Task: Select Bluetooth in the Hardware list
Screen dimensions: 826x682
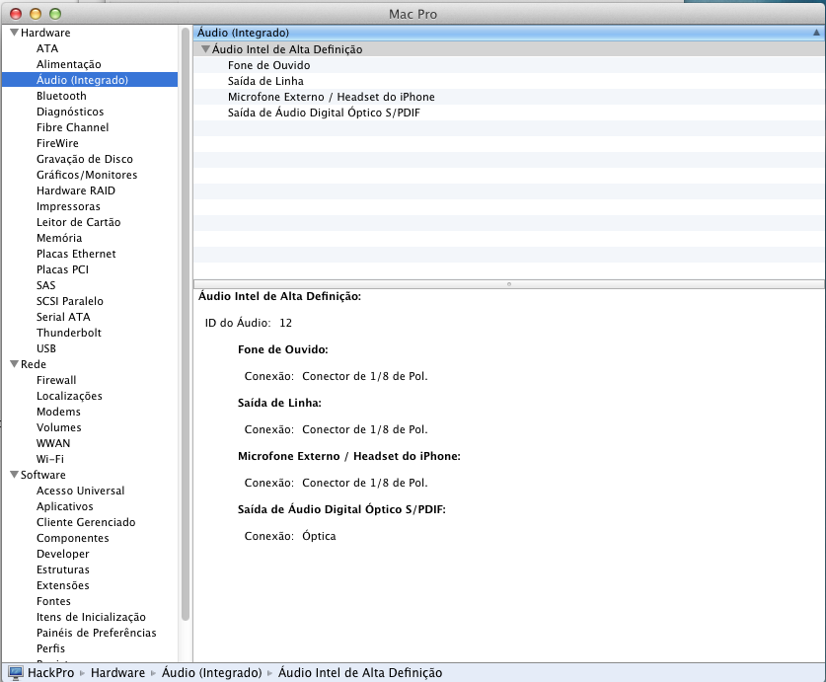Action: click(x=61, y=96)
